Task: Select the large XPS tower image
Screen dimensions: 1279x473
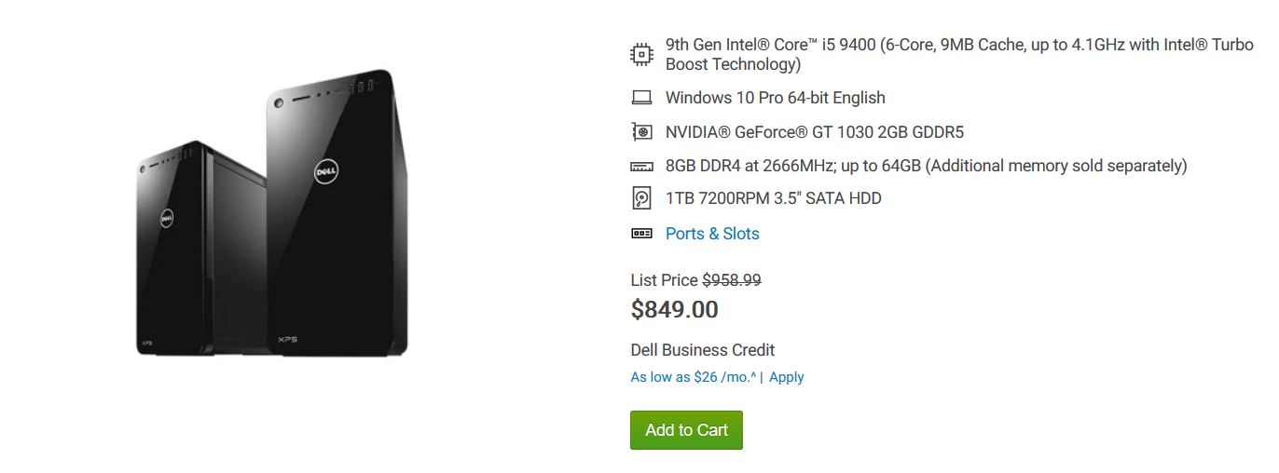Action: 337,212
